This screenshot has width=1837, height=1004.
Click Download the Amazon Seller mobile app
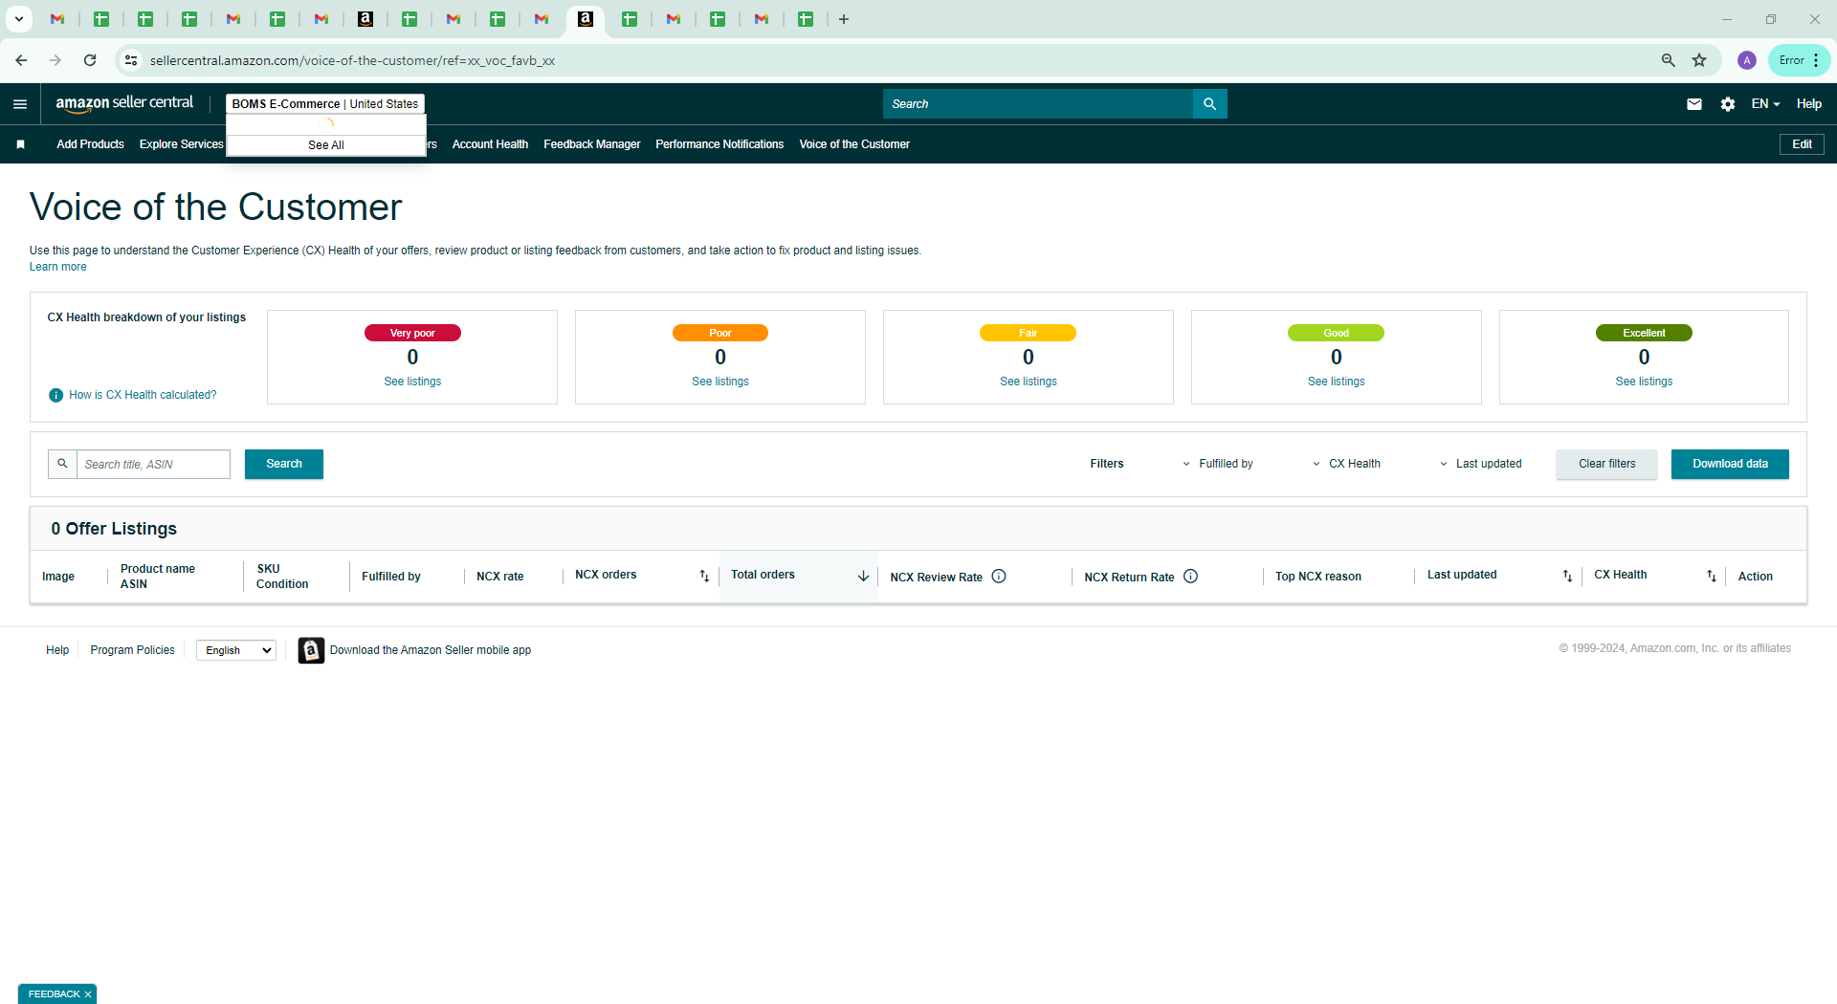431,650
